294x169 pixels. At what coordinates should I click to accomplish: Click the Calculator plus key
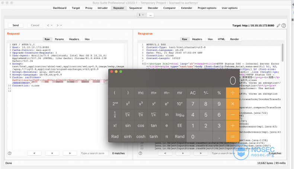[233, 126]
